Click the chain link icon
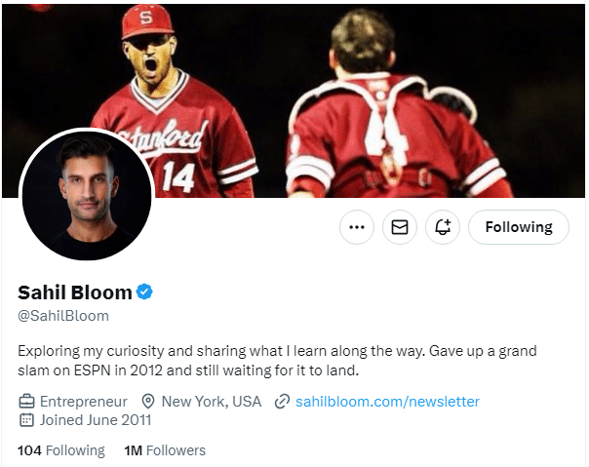 pyautogui.click(x=282, y=402)
